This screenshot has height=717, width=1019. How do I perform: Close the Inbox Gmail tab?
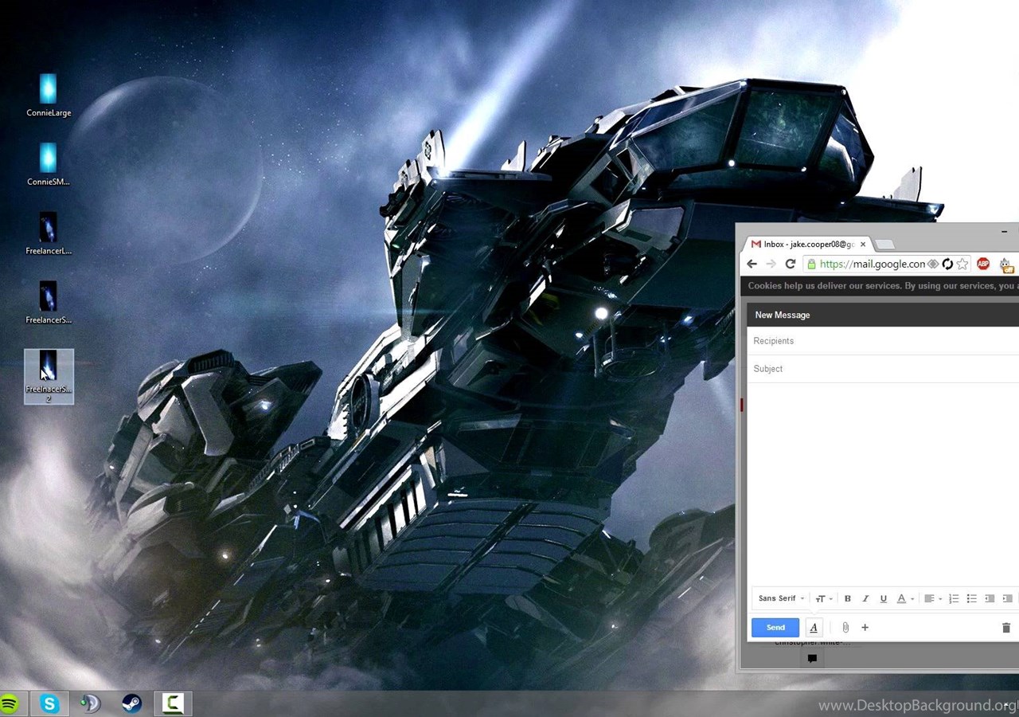[x=863, y=245]
